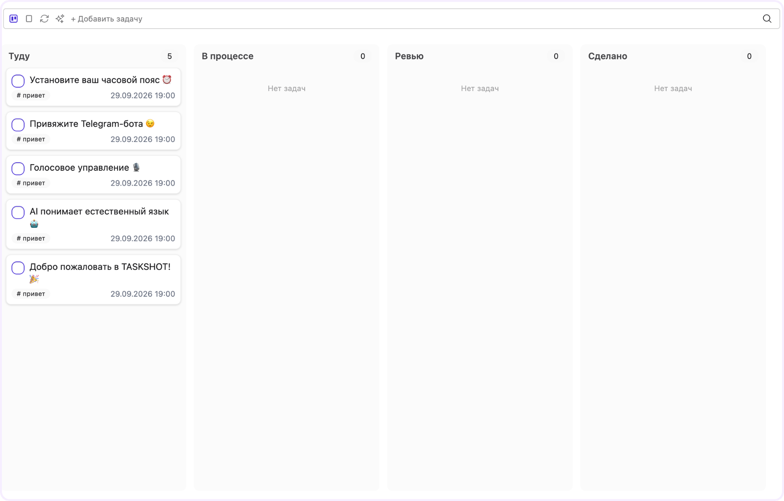Screen dimensions: 784x501
Task: Click the 'В процессе' column header
Action: click(227, 56)
